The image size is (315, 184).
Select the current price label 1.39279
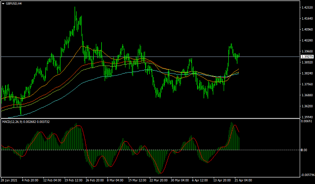[x=307, y=57]
